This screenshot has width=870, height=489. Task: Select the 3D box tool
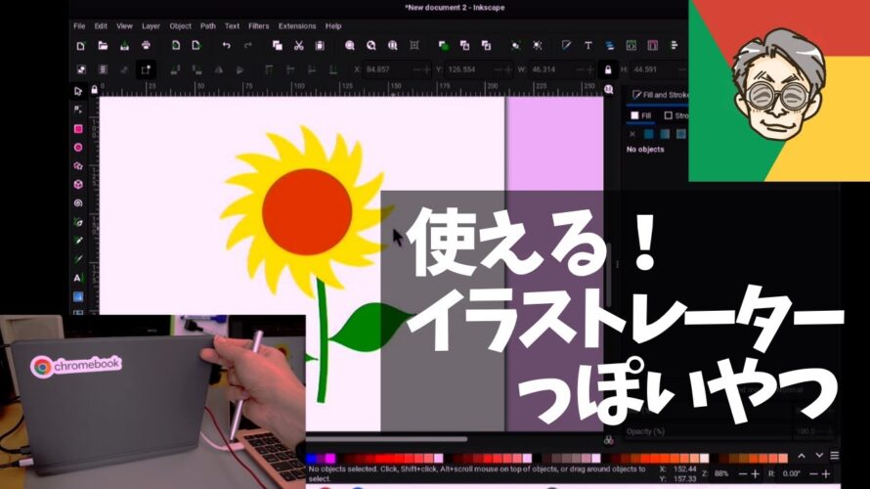pos(77,184)
